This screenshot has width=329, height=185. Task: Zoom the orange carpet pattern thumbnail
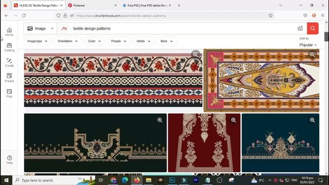[x=313, y=54]
